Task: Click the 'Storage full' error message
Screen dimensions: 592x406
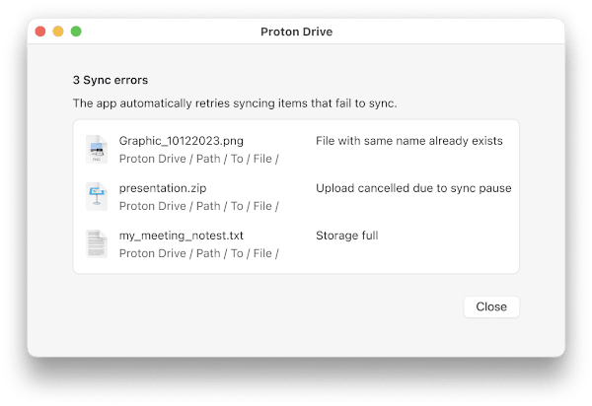Action: tap(346, 236)
